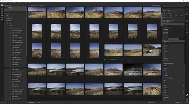Open the File Name sort dropdown
Screen dimensions: 189x104
pyautogui.click(x=42, y=103)
